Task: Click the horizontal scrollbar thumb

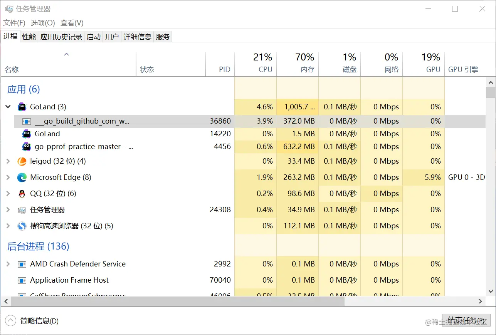Action: (x=173, y=301)
